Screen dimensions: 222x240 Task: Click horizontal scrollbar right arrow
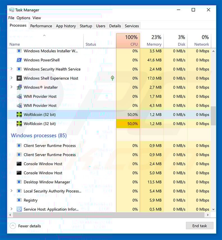[x=208, y=215]
